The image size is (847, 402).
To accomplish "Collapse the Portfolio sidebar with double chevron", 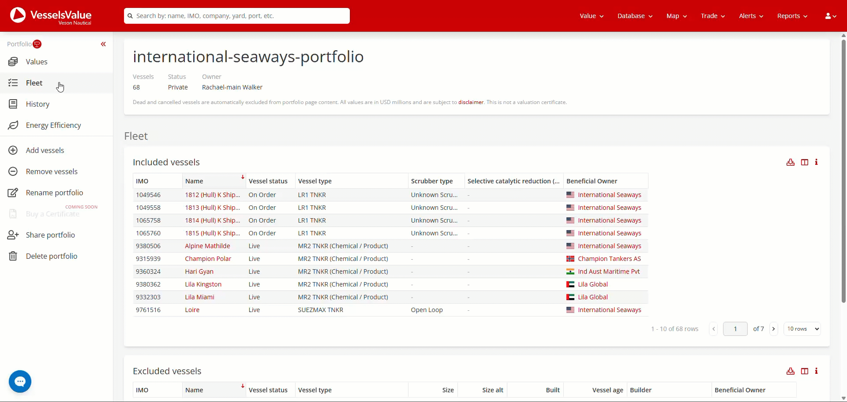I will click(103, 44).
